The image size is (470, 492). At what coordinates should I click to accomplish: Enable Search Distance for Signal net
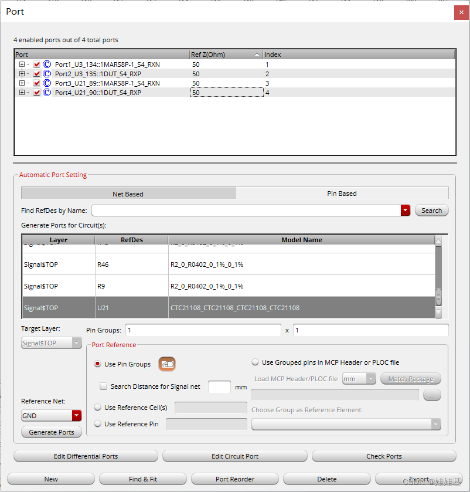point(103,386)
